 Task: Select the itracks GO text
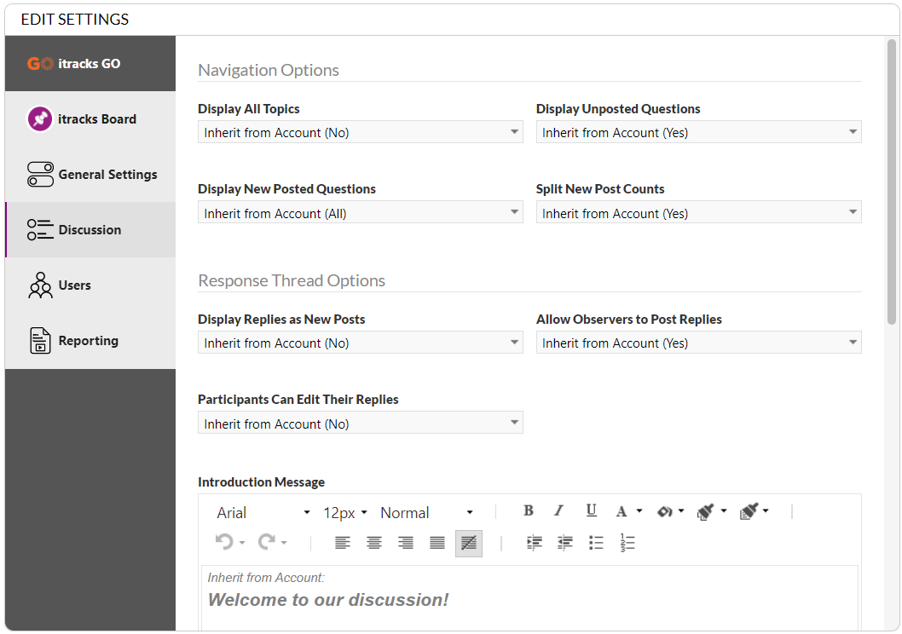(90, 63)
